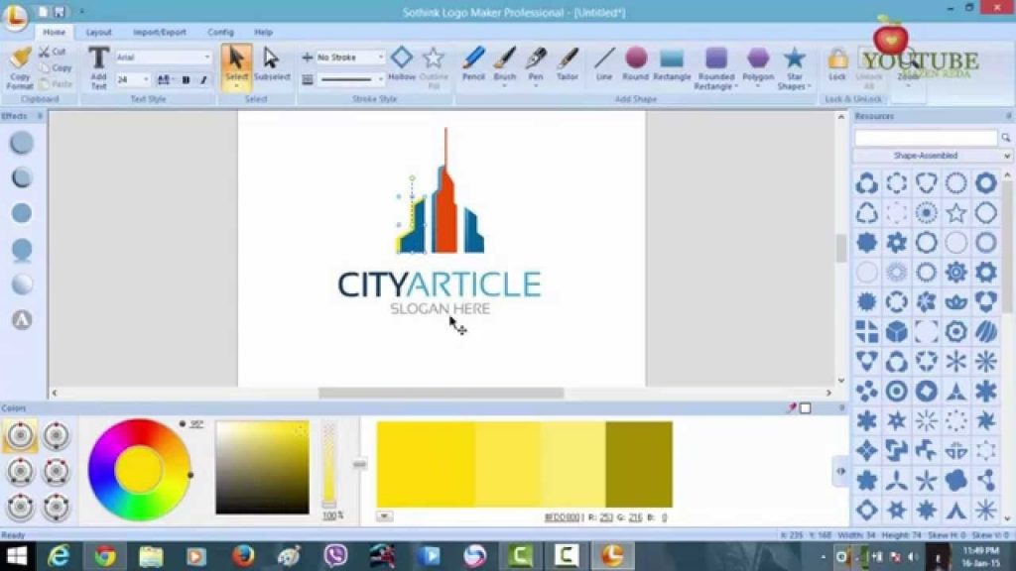Screen dimensions: 1016x571
Task: Click the Resources panel search field
Action: pos(925,138)
